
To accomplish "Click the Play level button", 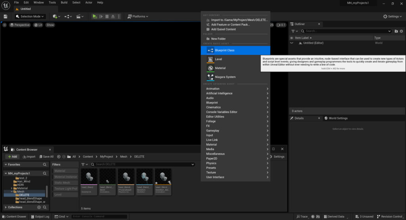I will [x=94, y=16].
